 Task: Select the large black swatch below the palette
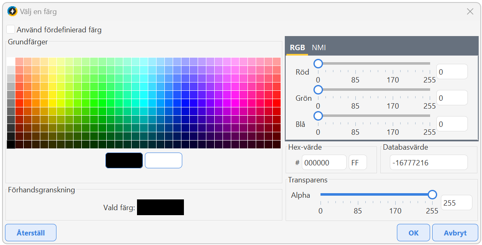point(124,160)
